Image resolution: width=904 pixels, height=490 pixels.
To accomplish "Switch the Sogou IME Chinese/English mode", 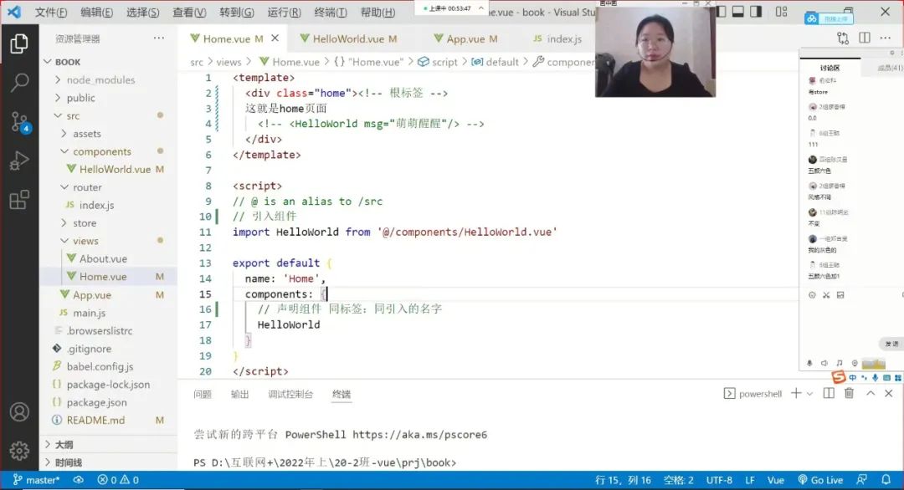I will pyautogui.click(x=853, y=378).
